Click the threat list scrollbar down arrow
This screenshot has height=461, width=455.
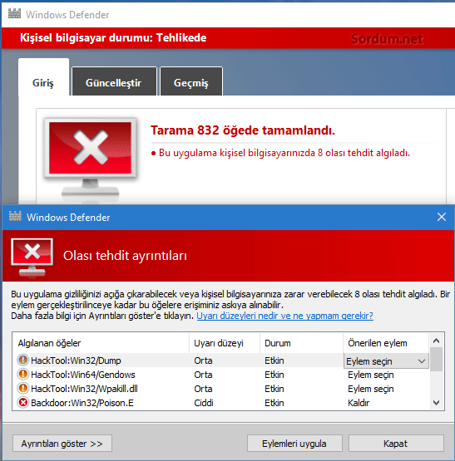click(x=436, y=403)
